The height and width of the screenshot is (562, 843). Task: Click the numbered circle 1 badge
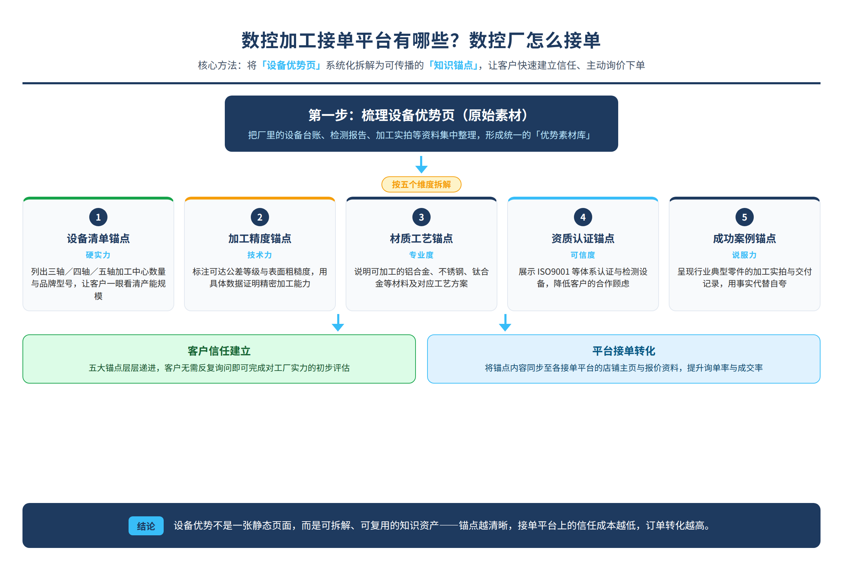(x=98, y=217)
